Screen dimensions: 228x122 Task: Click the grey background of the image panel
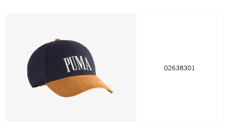[17, 29]
